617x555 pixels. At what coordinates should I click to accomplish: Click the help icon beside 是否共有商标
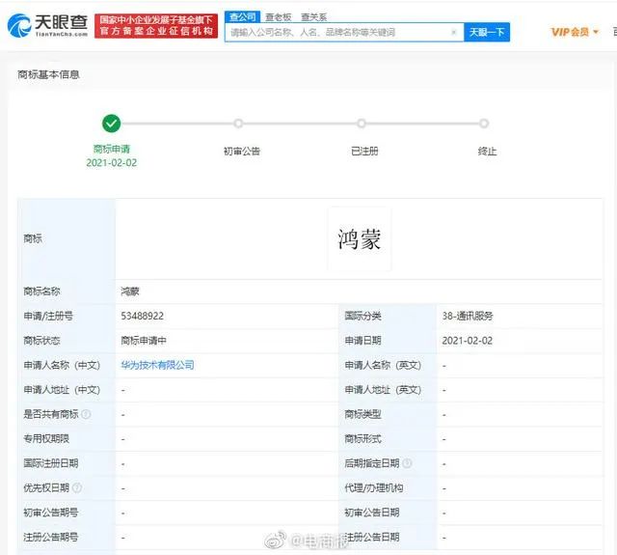coord(86,414)
